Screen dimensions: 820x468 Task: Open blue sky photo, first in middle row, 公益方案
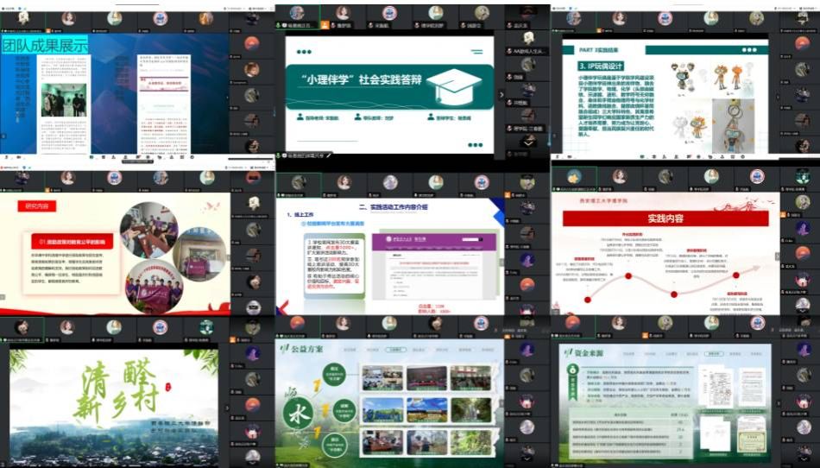tap(382, 410)
